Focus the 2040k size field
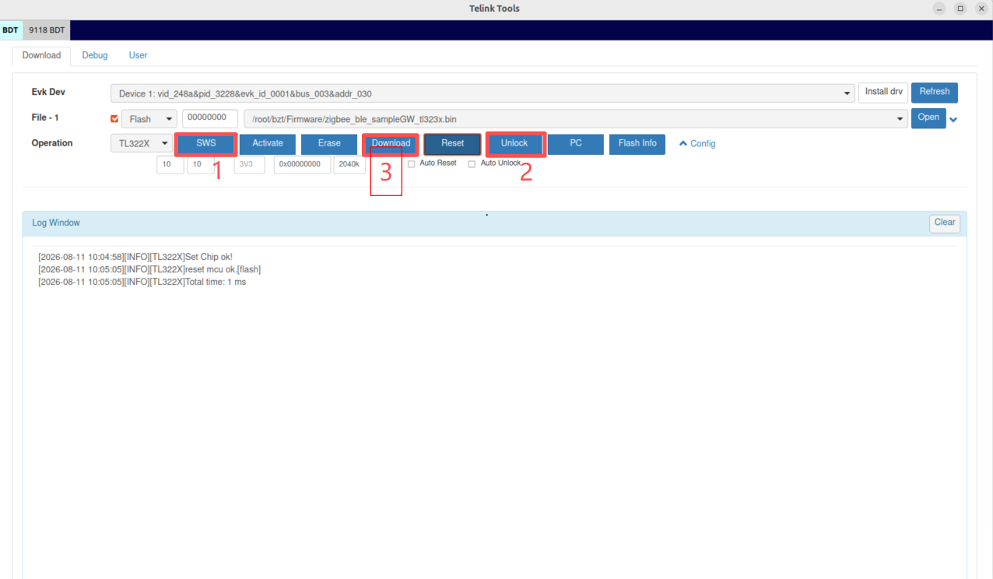The image size is (993, 579). coord(349,165)
